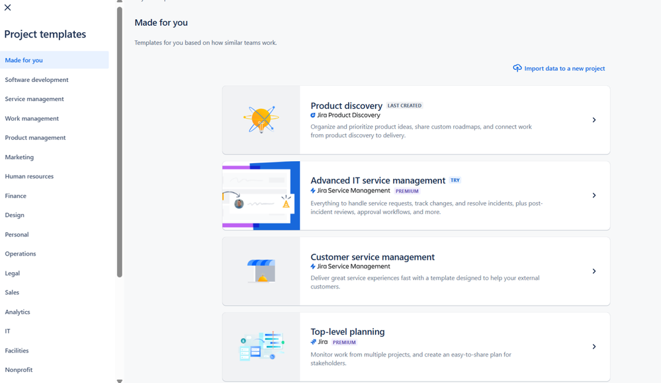Open Nonprofit templates category

(x=19, y=370)
